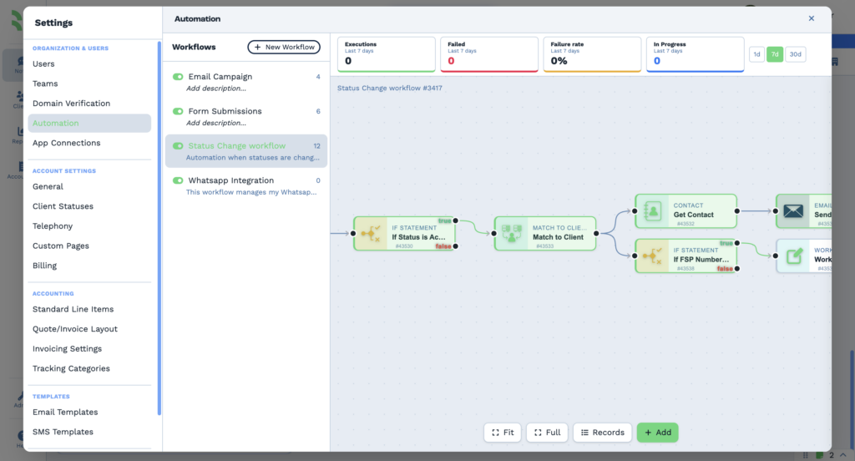This screenshot has height=461, width=855.
Task: Toggle the Whatsapp Integration workflow switch
Action: 178,180
